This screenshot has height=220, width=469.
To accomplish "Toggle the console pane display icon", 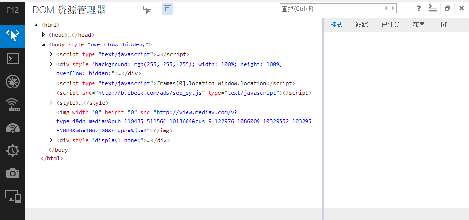I will tap(432, 9).
